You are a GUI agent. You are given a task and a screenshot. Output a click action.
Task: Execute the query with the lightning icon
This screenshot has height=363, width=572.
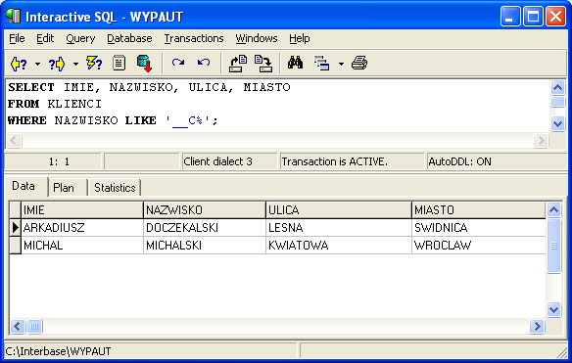point(94,64)
